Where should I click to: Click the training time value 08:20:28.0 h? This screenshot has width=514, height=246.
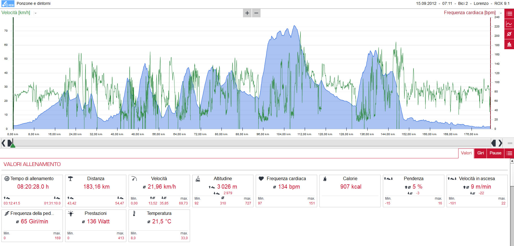(33, 187)
